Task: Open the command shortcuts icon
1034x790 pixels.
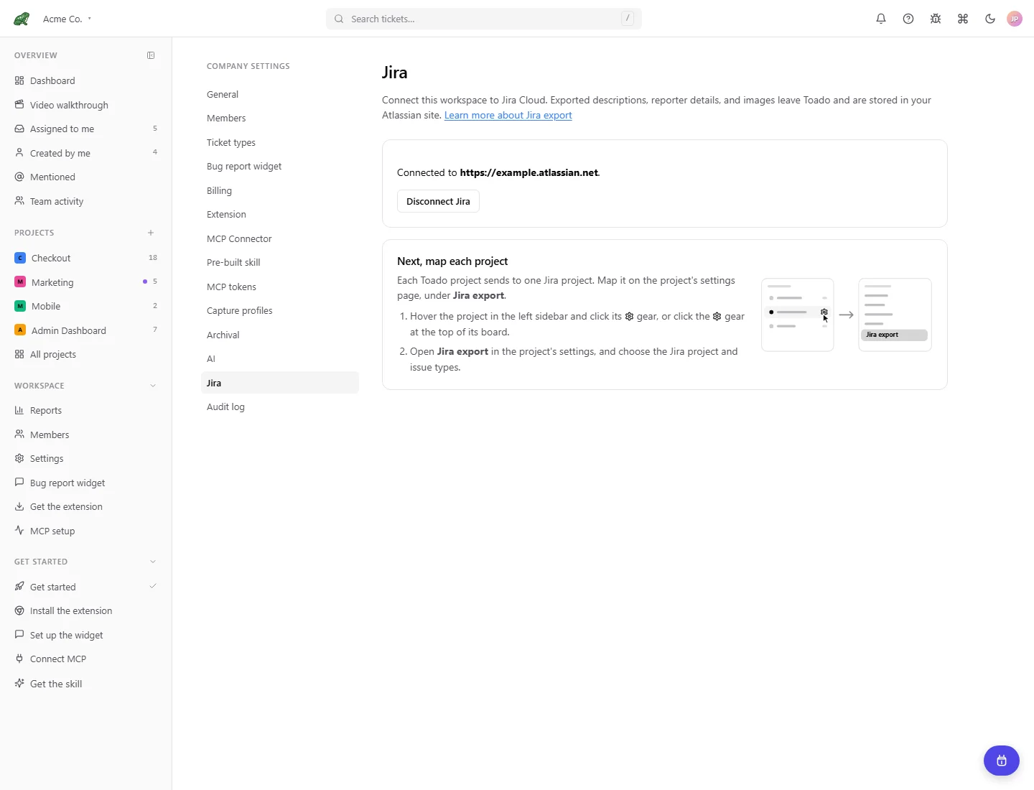Action: [963, 19]
